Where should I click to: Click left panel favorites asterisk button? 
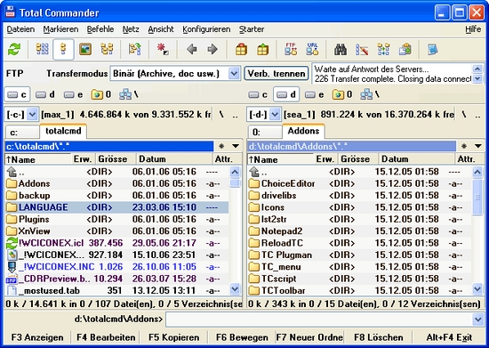pos(221,146)
